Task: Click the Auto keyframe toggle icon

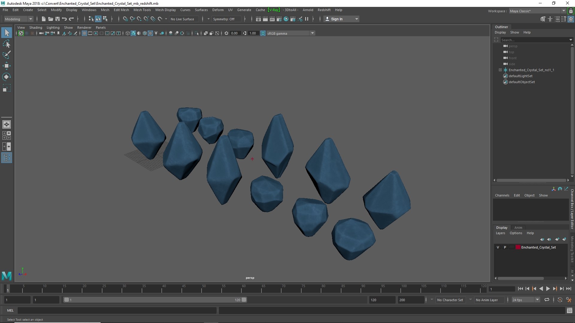Action: [x=560, y=300]
